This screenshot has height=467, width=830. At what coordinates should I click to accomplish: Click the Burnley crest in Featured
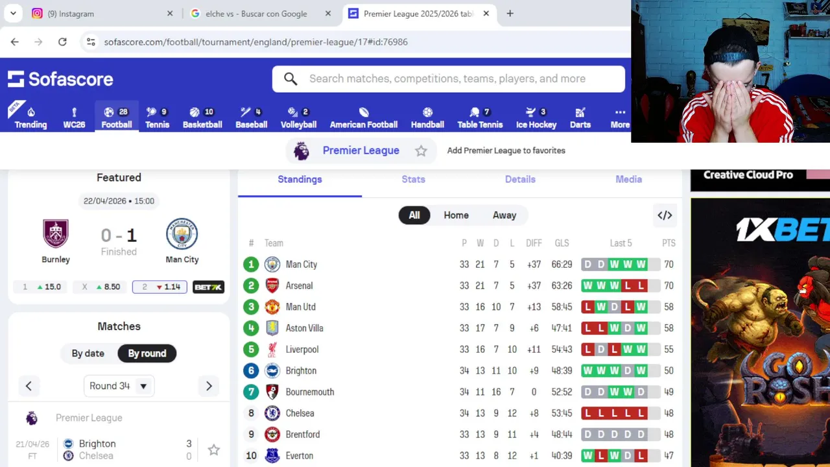[56, 234]
